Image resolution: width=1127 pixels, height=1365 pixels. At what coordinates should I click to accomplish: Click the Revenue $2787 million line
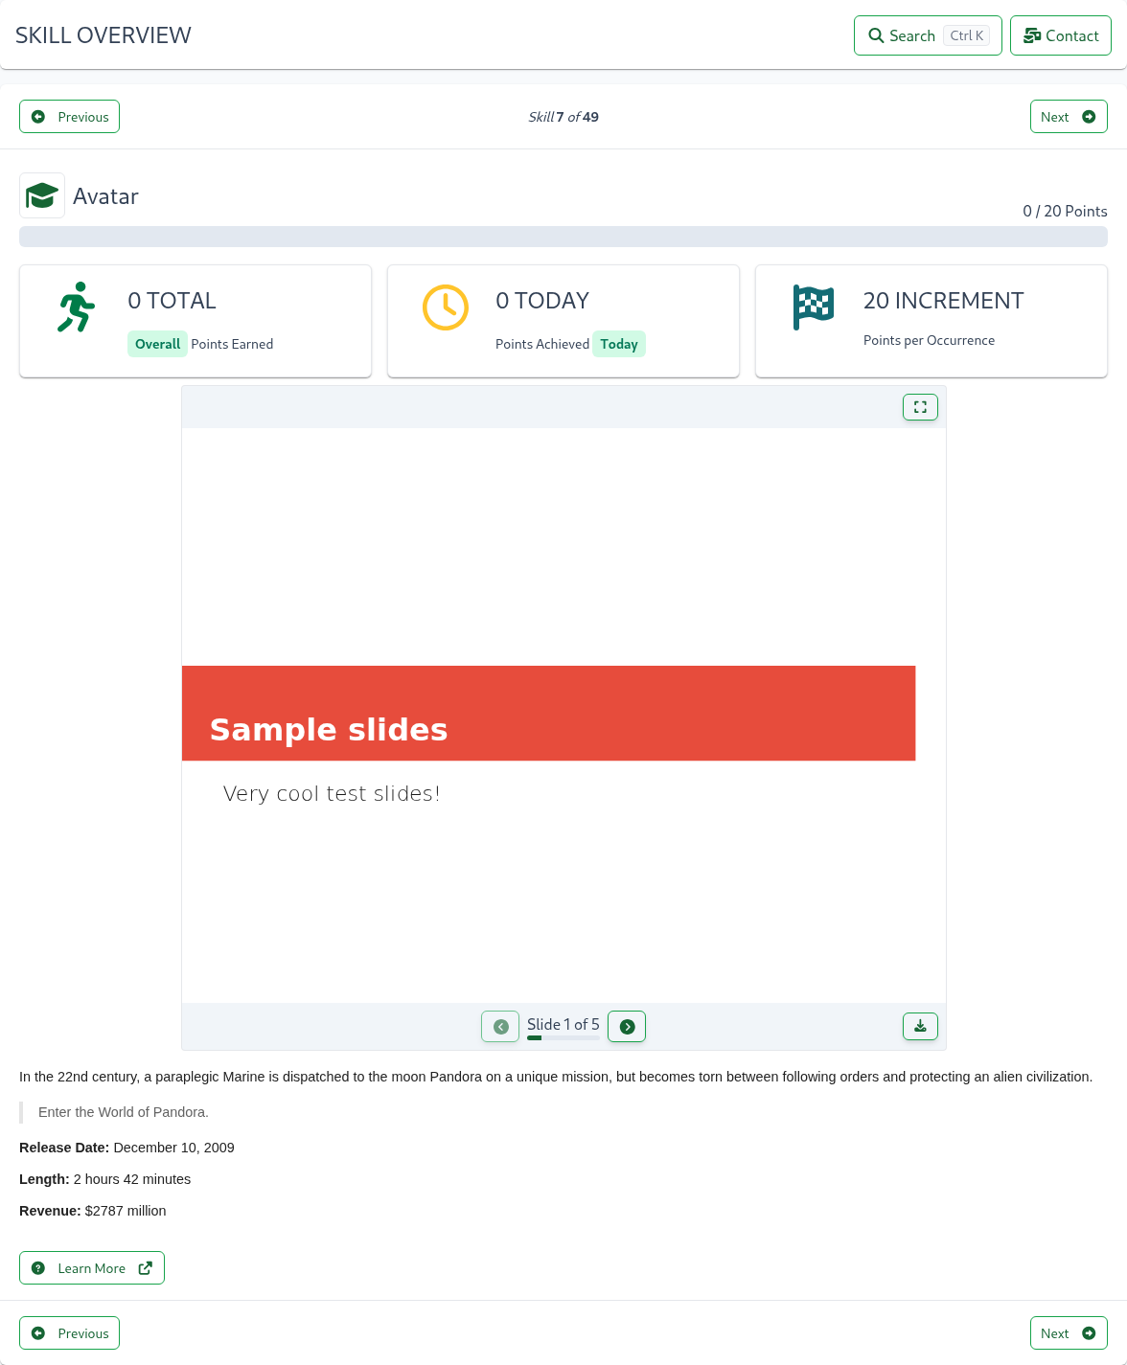[93, 1211]
